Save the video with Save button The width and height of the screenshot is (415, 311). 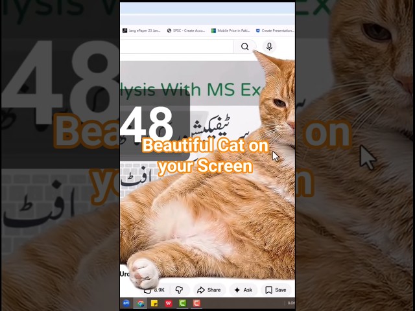pyautogui.click(x=276, y=290)
